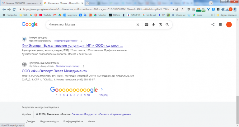The image size is (239, 127).
Task: Open the Довідка footer link
Action: click(31, 121)
